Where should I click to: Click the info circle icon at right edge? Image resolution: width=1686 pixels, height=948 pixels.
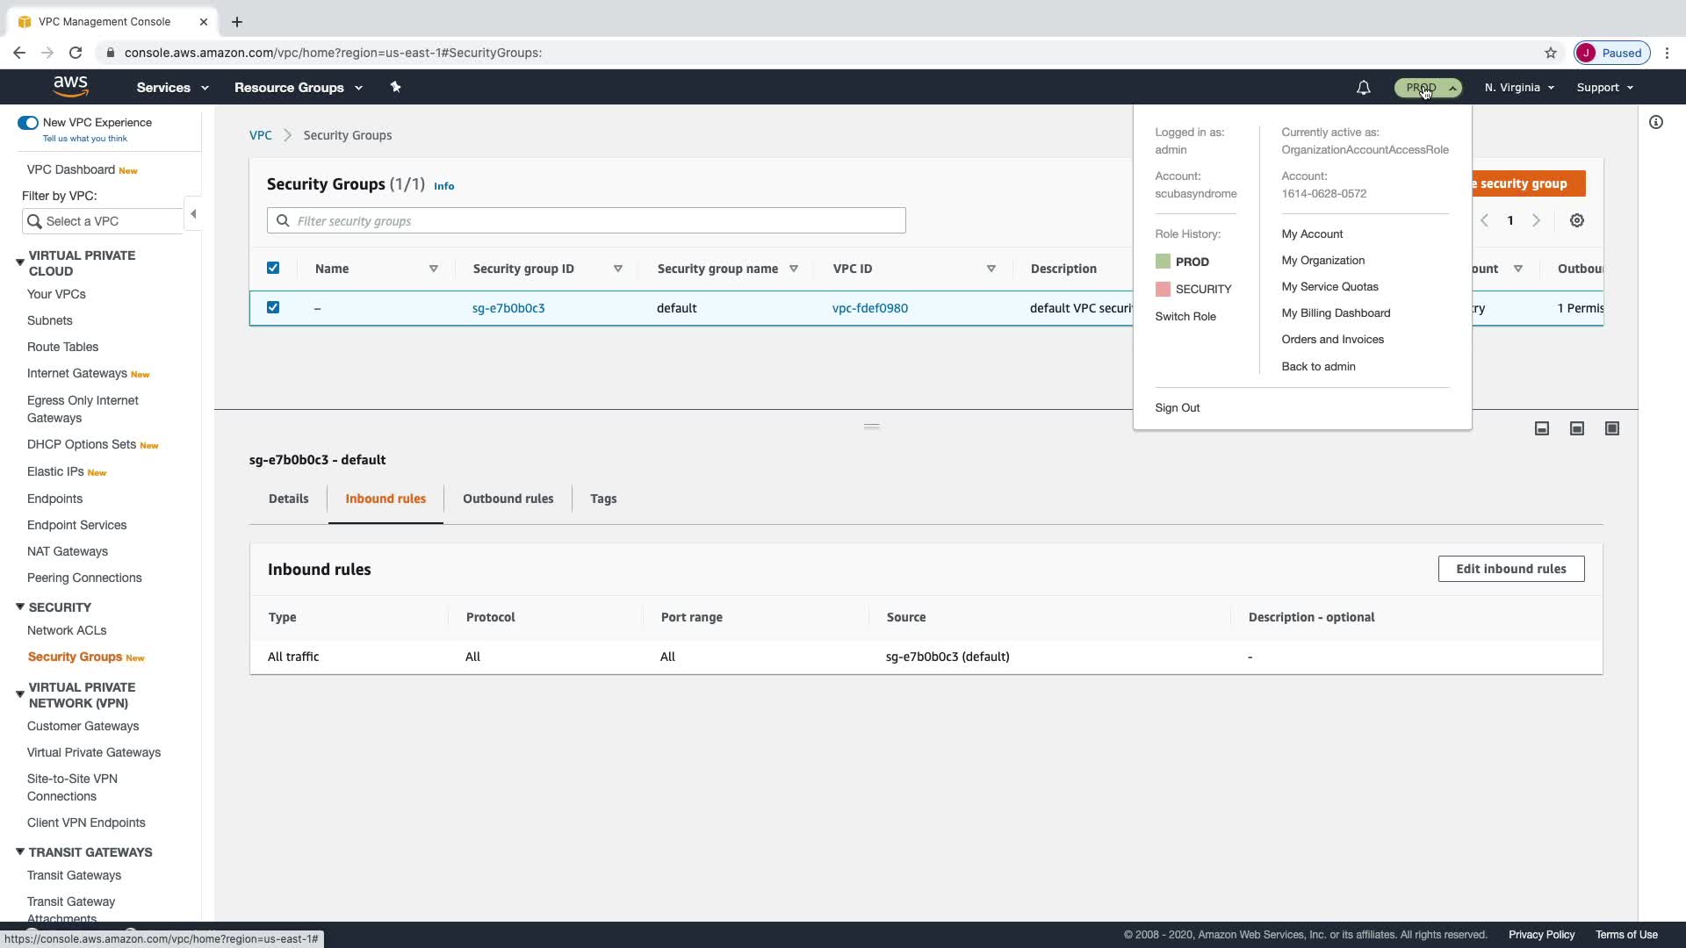pos(1655,123)
